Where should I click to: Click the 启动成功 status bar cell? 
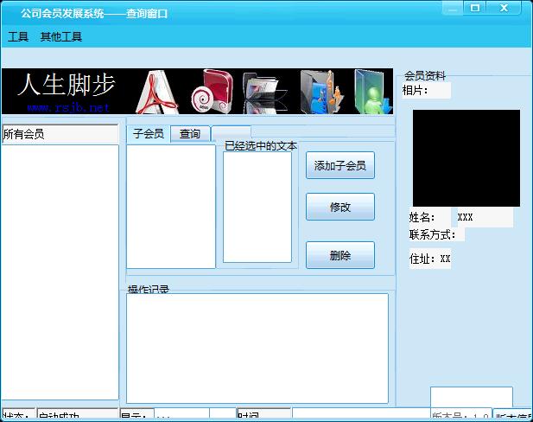pyautogui.click(x=77, y=414)
